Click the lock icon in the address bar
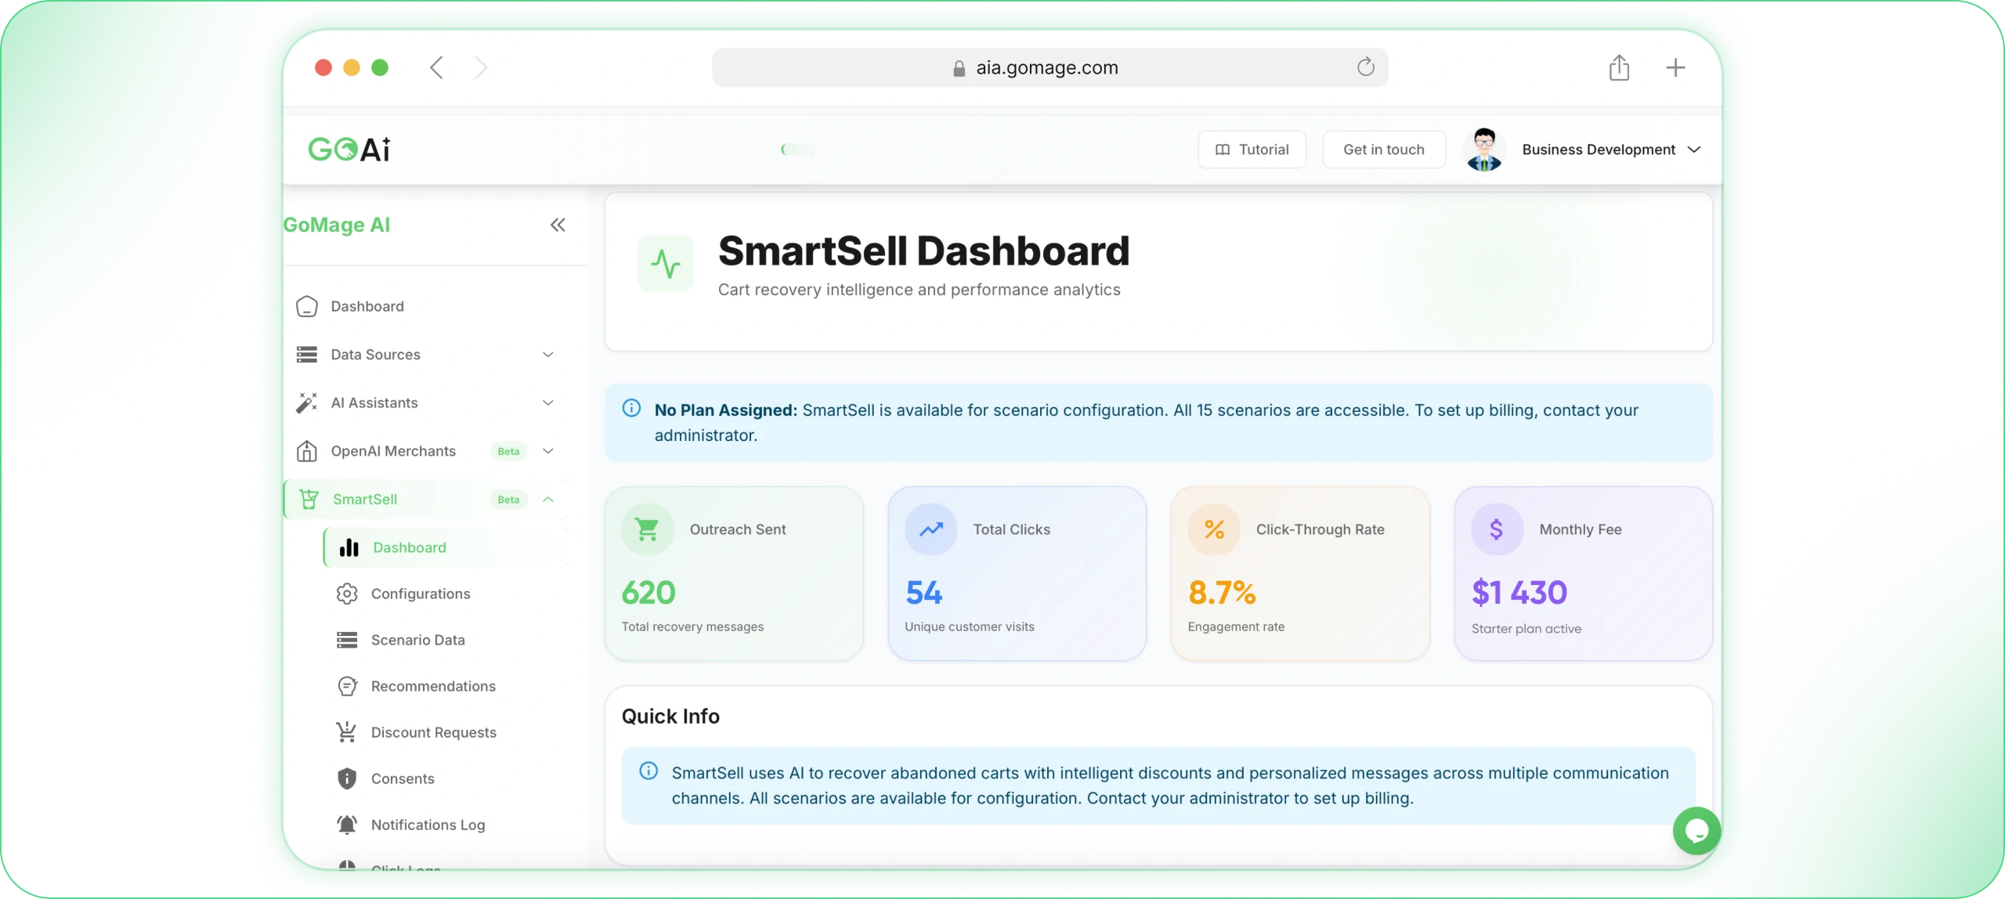The width and height of the screenshot is (2005, 899). pos(959,68)
